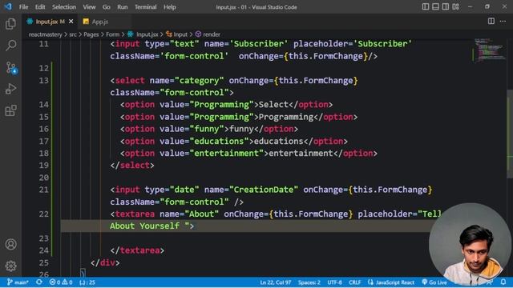
Task: Select language mode JavaScript React
Action: click(391, 282)
